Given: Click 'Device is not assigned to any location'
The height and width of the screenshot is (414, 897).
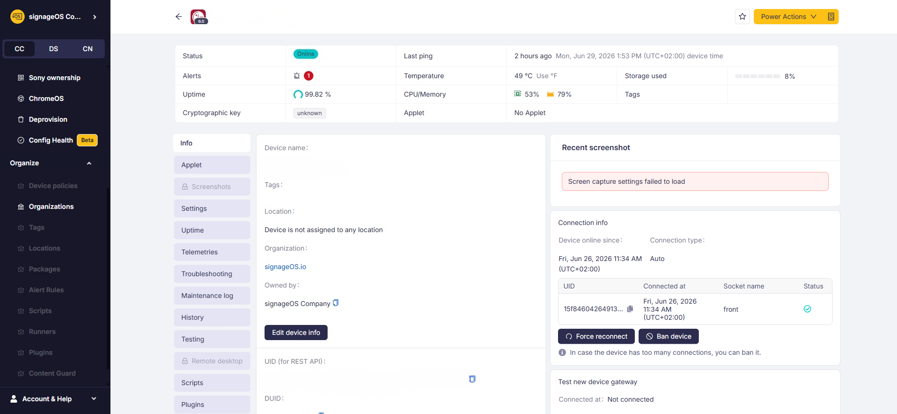Looking at the screenshot, I should point(324,230).
